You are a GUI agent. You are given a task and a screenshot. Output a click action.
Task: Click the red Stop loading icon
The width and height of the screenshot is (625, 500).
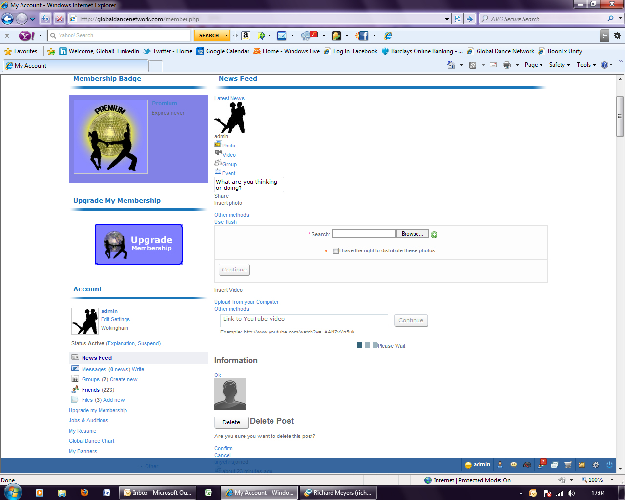click(59, 19)
